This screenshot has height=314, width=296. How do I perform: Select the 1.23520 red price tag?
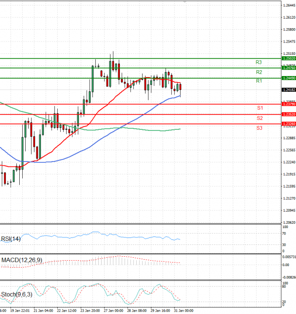click(x=289, y=114)
